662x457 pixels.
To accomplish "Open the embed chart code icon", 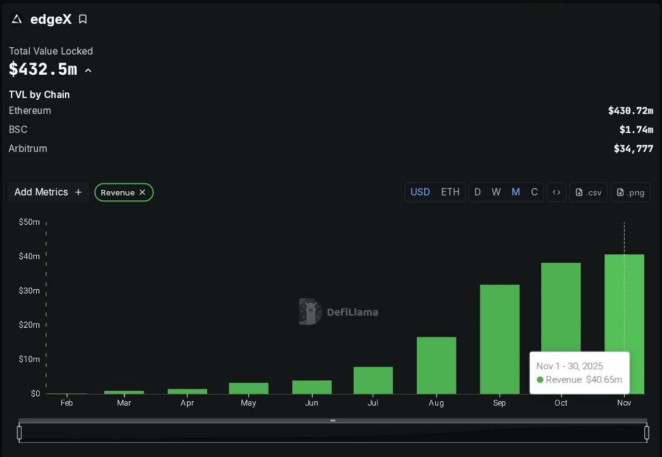I will coord(557,192).
